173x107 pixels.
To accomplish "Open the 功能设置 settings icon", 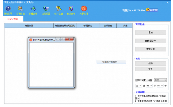I will click(46, 8).
